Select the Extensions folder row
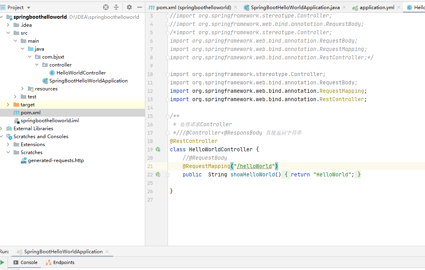The height and width of the screenshot is (270, 425). tap(72, 145)
